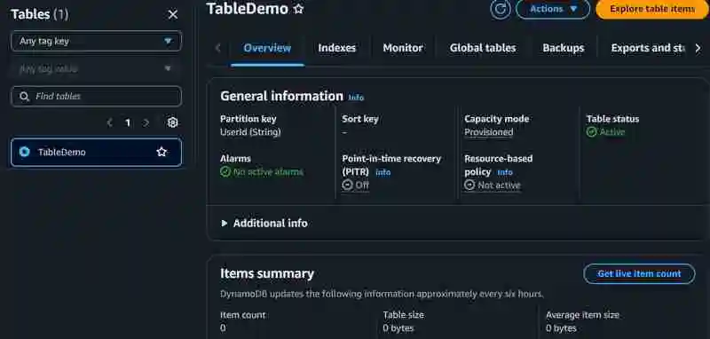Open the Monitor tab
The height and width of the screenshot is (339, 710).
click(x=403, y=48)
